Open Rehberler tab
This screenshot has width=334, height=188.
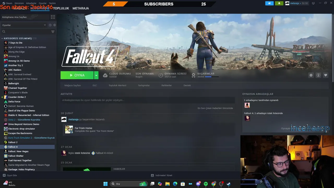point(166,85)
